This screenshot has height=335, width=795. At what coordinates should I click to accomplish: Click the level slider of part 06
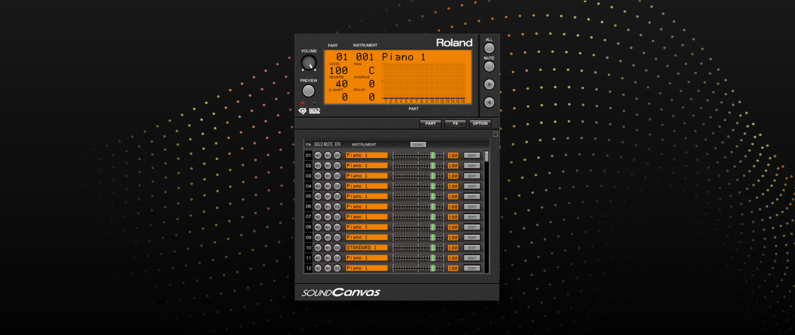pos(418,207)
